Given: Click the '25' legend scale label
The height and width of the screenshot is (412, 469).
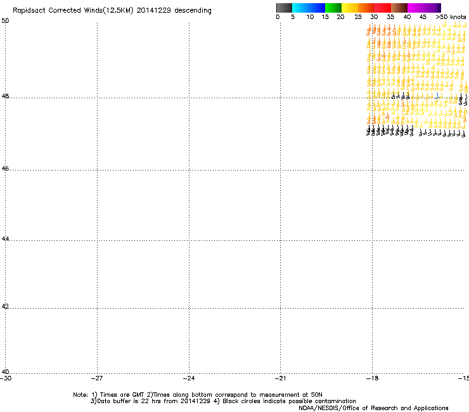Looking at the screenshot, I should (358, 17).
